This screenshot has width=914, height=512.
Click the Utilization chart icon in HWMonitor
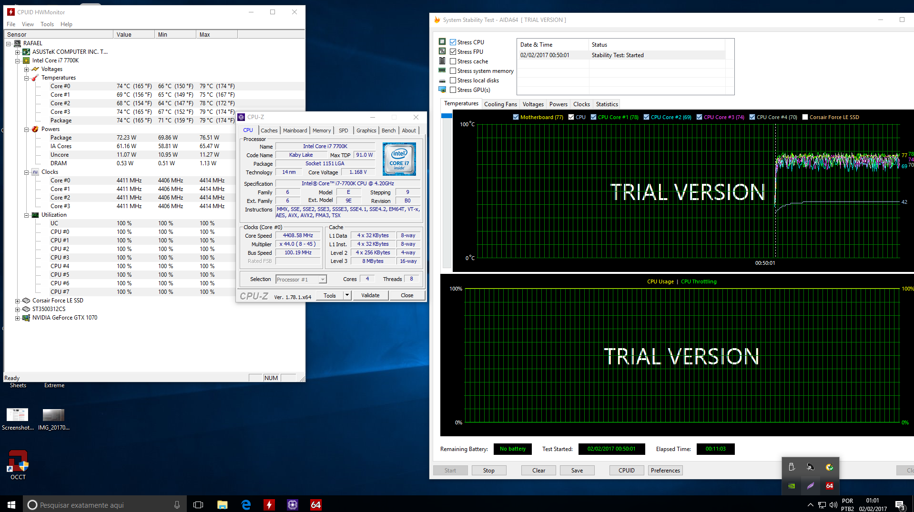point(35,215)
